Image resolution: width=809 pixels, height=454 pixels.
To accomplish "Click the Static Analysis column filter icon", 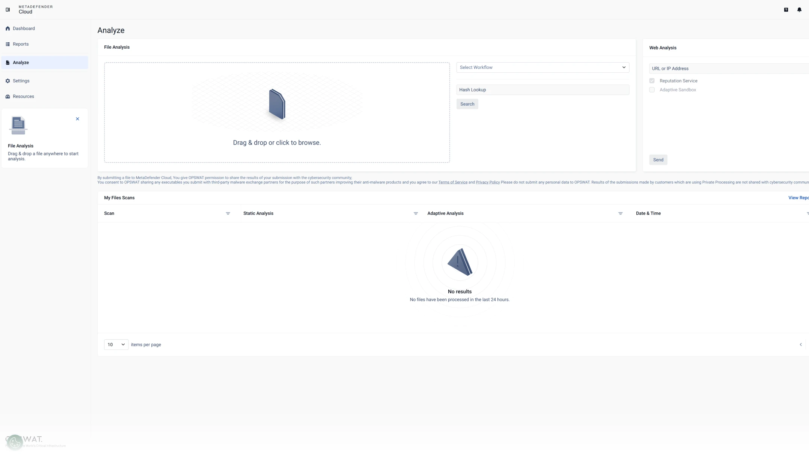I will coord(415,214).
